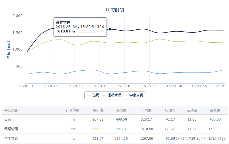Click the 事务/指标 column header

12,110
